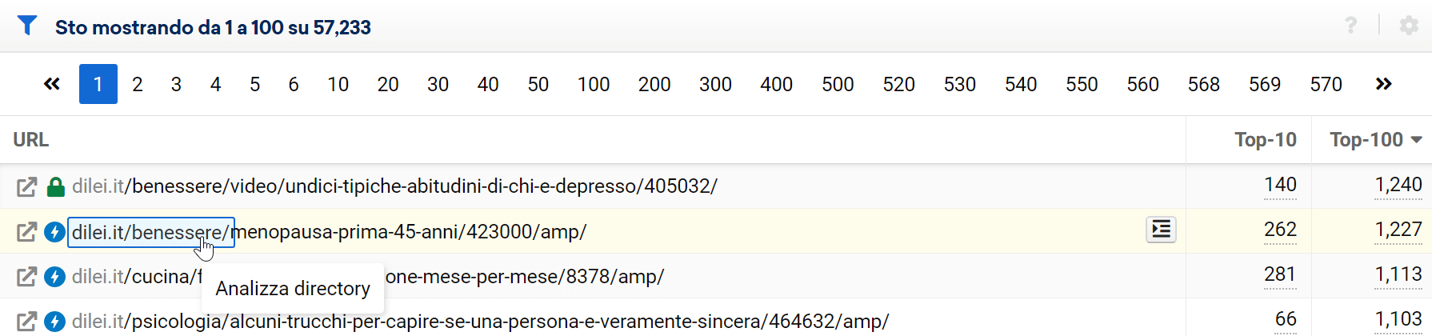Click the green padlock HTTPS icon

pos(55,187)
